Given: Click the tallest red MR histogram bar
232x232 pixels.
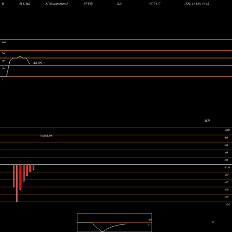Looking at the screenshot, I should [x=17, y=183].
